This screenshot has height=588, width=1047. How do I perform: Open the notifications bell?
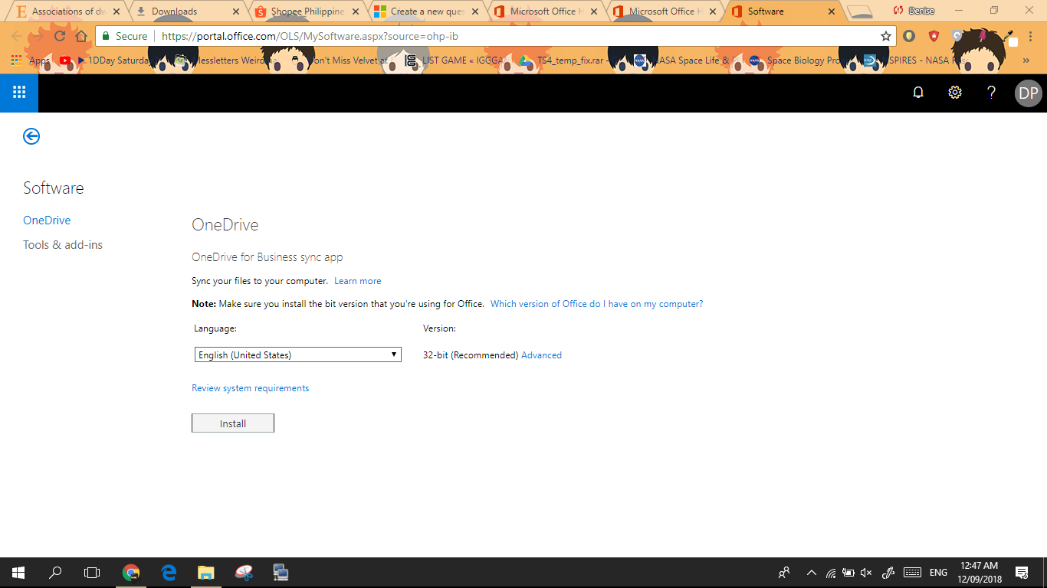[x=918, y=93]
